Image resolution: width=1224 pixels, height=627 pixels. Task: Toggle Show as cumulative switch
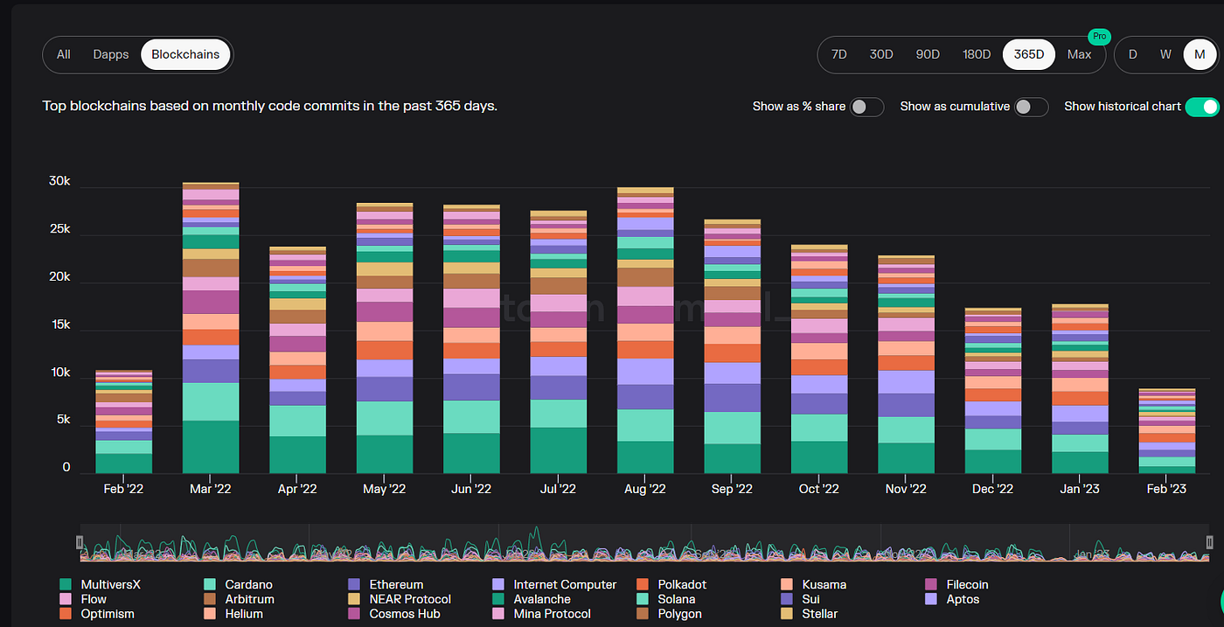pos(1031,107)
